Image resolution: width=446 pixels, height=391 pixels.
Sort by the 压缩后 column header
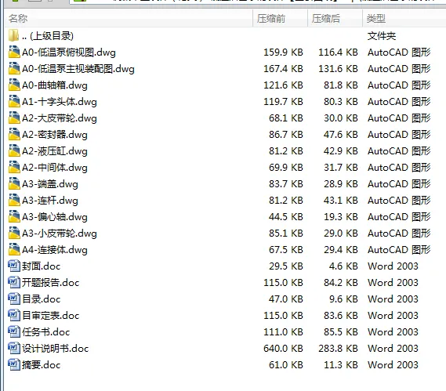pyautogui.click(x=335, y=19)
